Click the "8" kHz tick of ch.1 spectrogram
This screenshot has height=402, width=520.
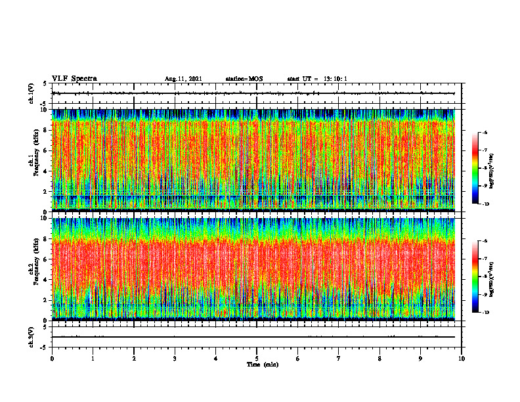click(46, 130)
